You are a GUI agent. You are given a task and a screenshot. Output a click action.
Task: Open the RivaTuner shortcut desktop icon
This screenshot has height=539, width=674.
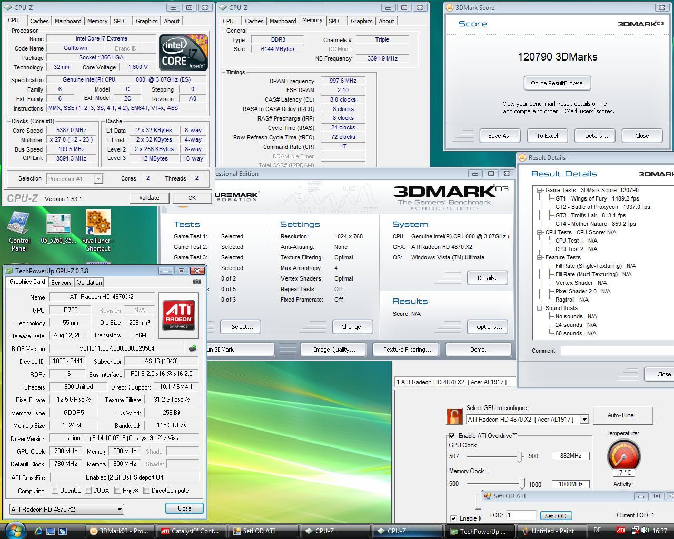[98, 232]
